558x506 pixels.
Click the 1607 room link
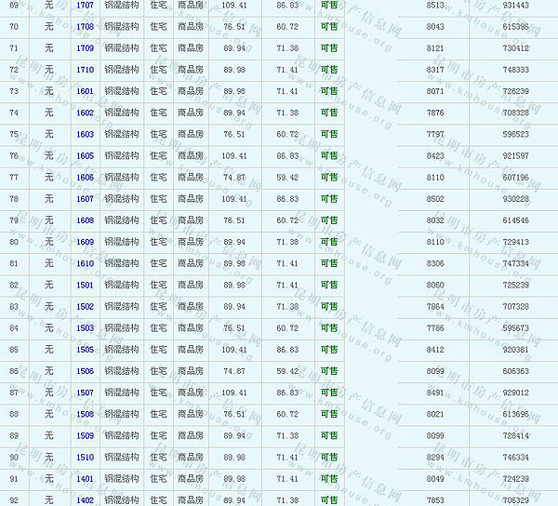pos(86,199)
